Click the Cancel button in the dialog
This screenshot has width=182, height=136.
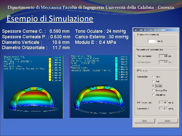point(168,121)
